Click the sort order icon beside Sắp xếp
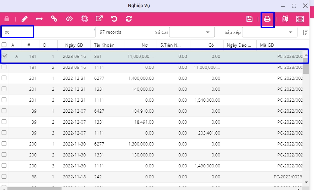The width and height of the screenshot is (314, 190). [305, 32]
